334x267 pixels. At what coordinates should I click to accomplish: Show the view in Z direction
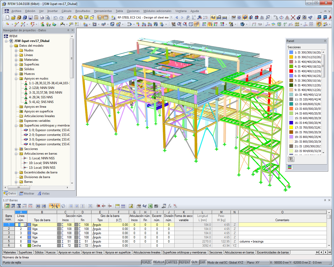[x=216, y=24]
